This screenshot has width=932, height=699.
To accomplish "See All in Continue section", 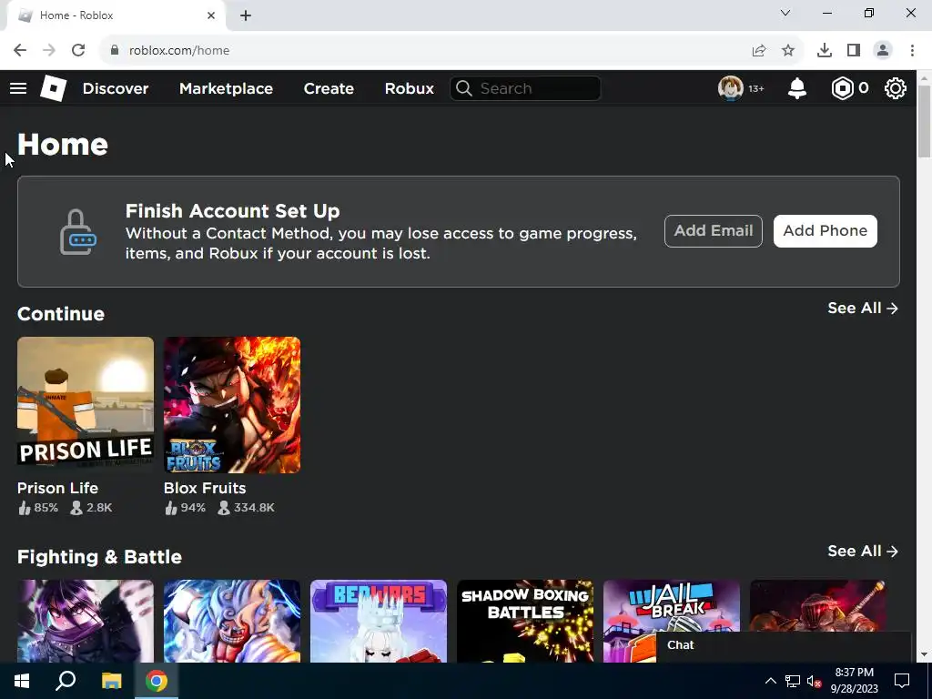I will click(x=863, y=308).
